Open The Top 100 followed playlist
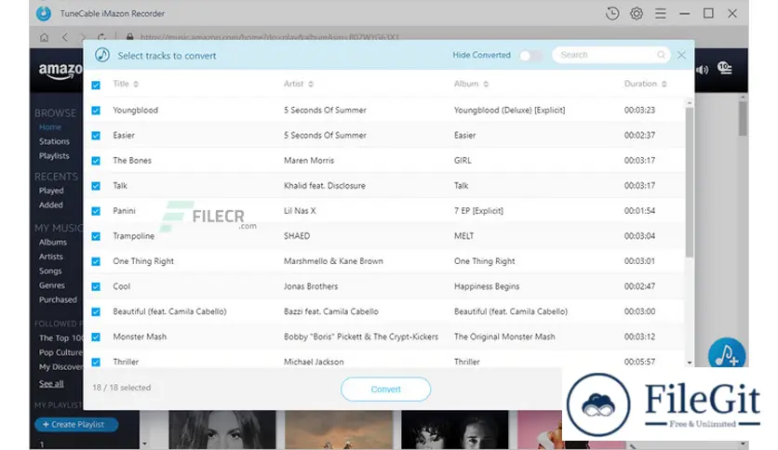 (x=61, y=338)
